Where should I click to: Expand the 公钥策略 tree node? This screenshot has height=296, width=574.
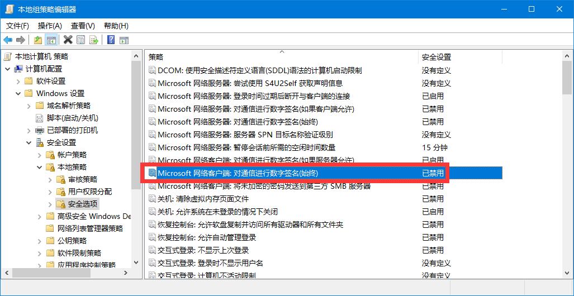(x=40, y=241)
